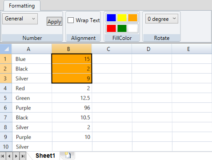Open the General number format dropdown

pyautogui.click(x=20, y=19)
